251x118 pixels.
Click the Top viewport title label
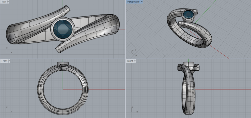pyautogui.click(x=4, y=2)
